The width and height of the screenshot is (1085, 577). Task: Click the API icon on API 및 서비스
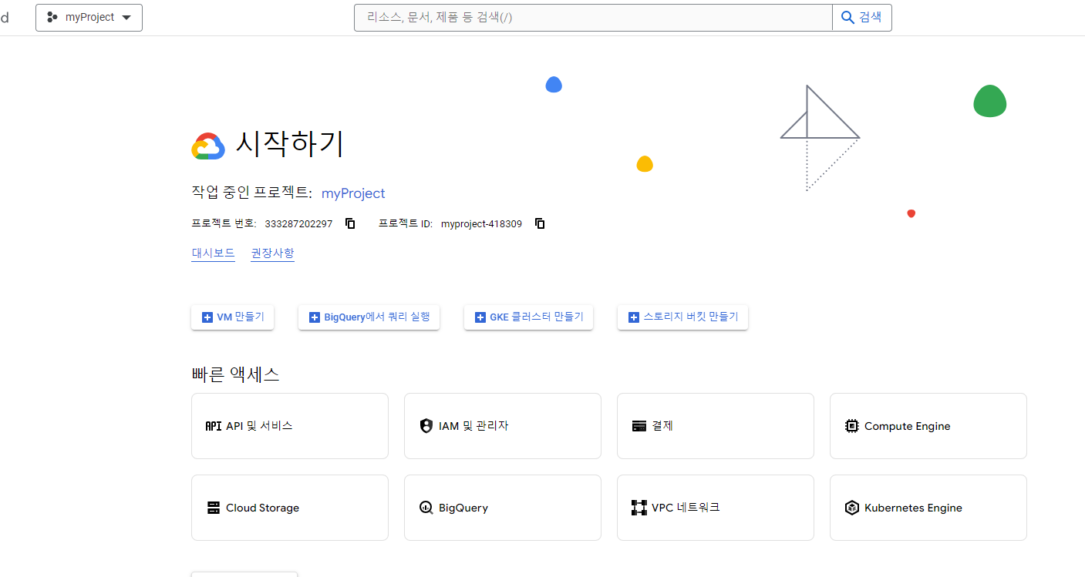coord(214,426)
